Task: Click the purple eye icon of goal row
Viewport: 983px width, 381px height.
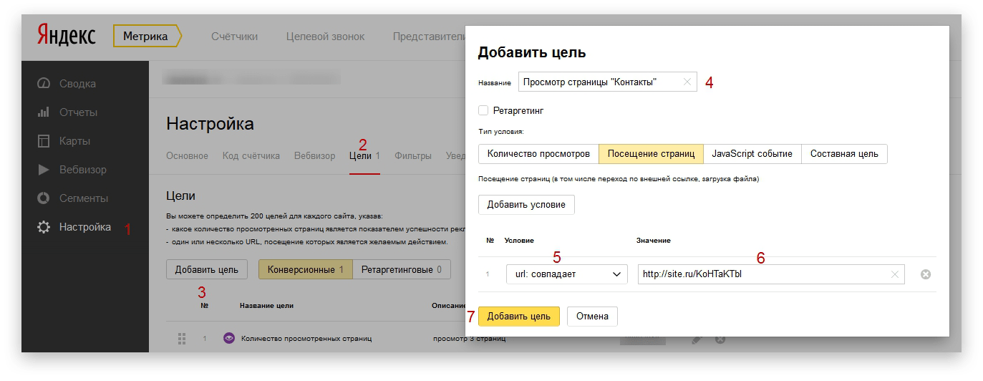Action: (229, 338)
